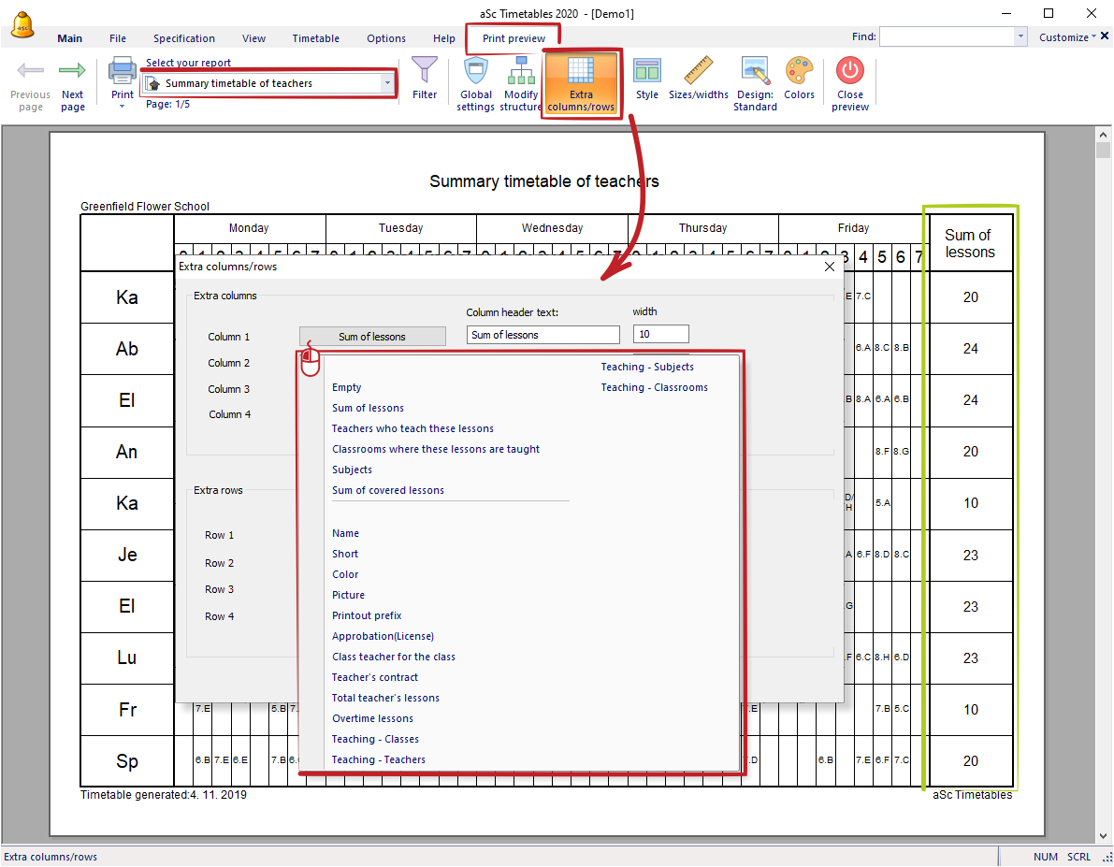The width and height of the screenshot is (1114, 867).
Task: Switch to the Specification tab
Action: tap(184, 38)
